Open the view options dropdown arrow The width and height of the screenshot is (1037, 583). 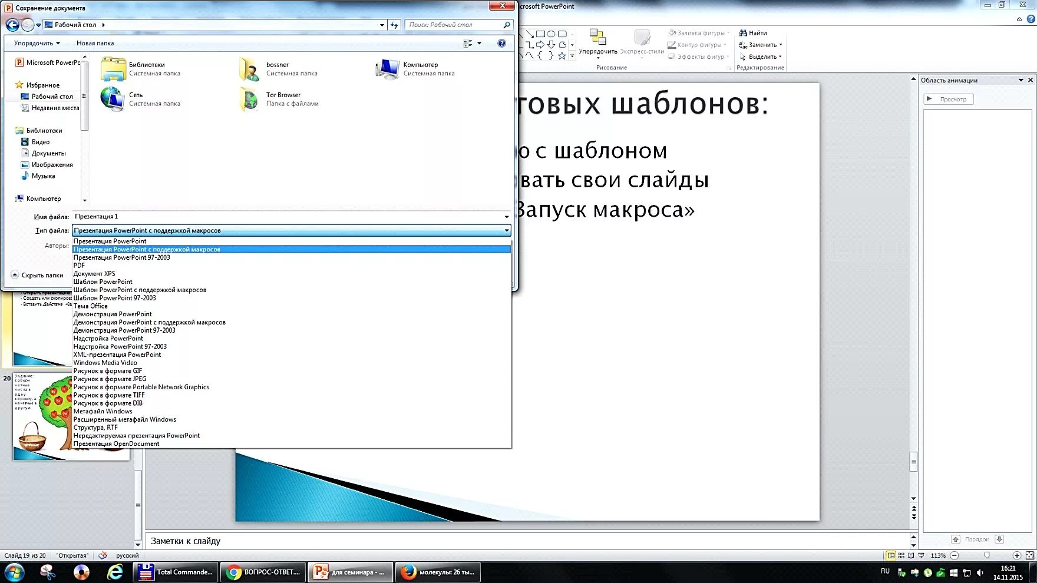(479, 43)
